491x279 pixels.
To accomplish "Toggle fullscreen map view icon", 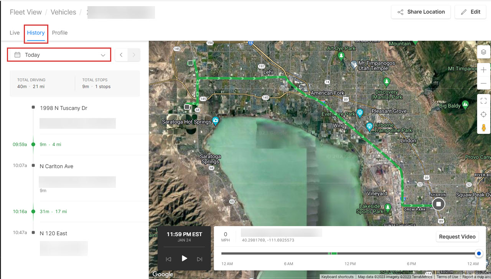I will (484, 101).
